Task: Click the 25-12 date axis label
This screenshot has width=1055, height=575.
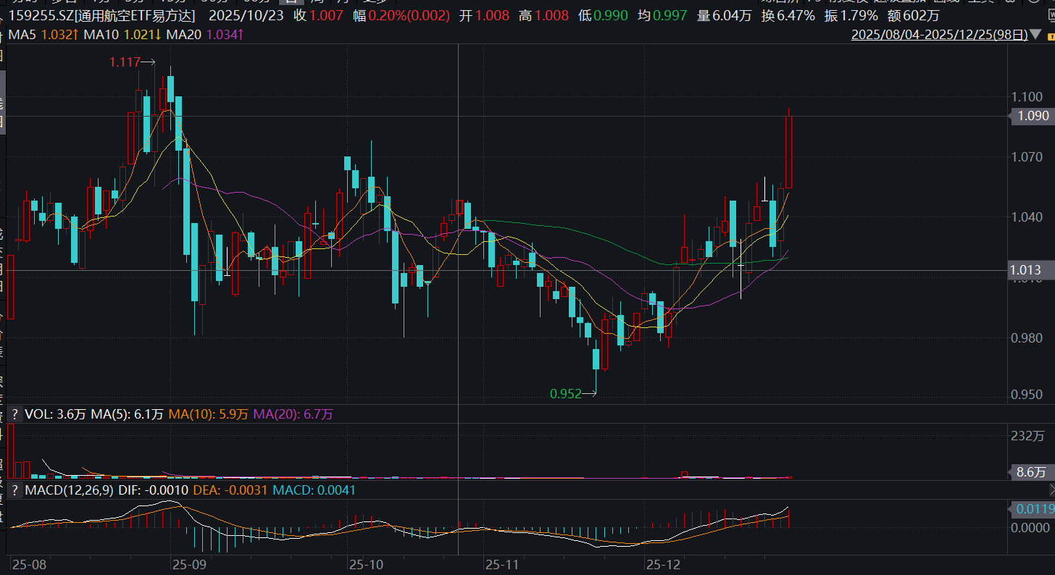Action: click(x=662, y=563)
